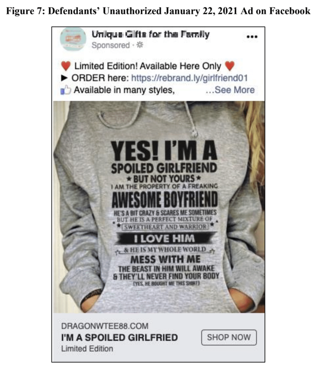Screen dimensions: 317x367
Task: Click Limited Edition description under the headline
Action: tap(87, 348)
